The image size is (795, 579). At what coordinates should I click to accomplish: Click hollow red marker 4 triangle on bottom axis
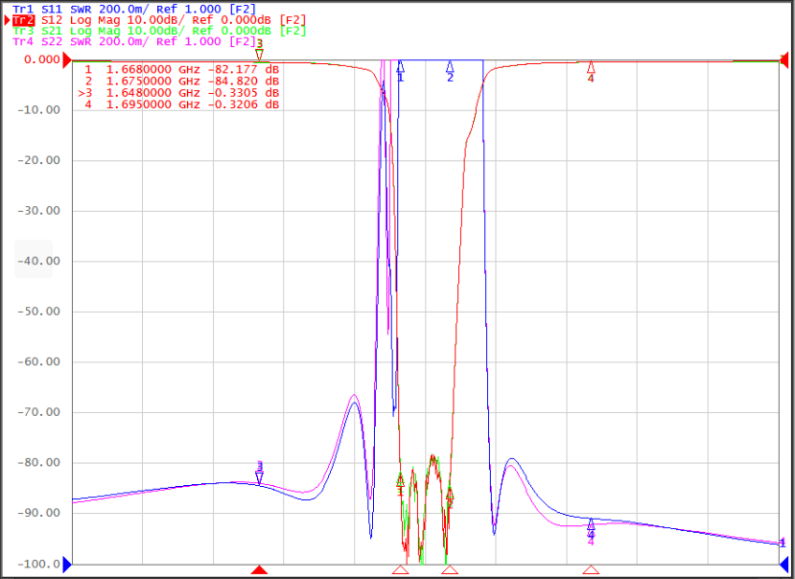click(591, 569)
